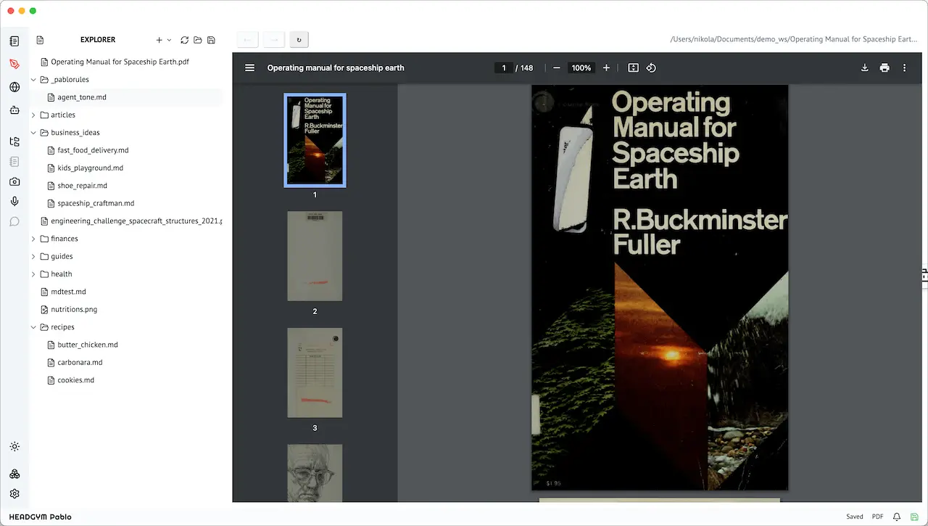Click the back navigation arrow button

[247, 40]
